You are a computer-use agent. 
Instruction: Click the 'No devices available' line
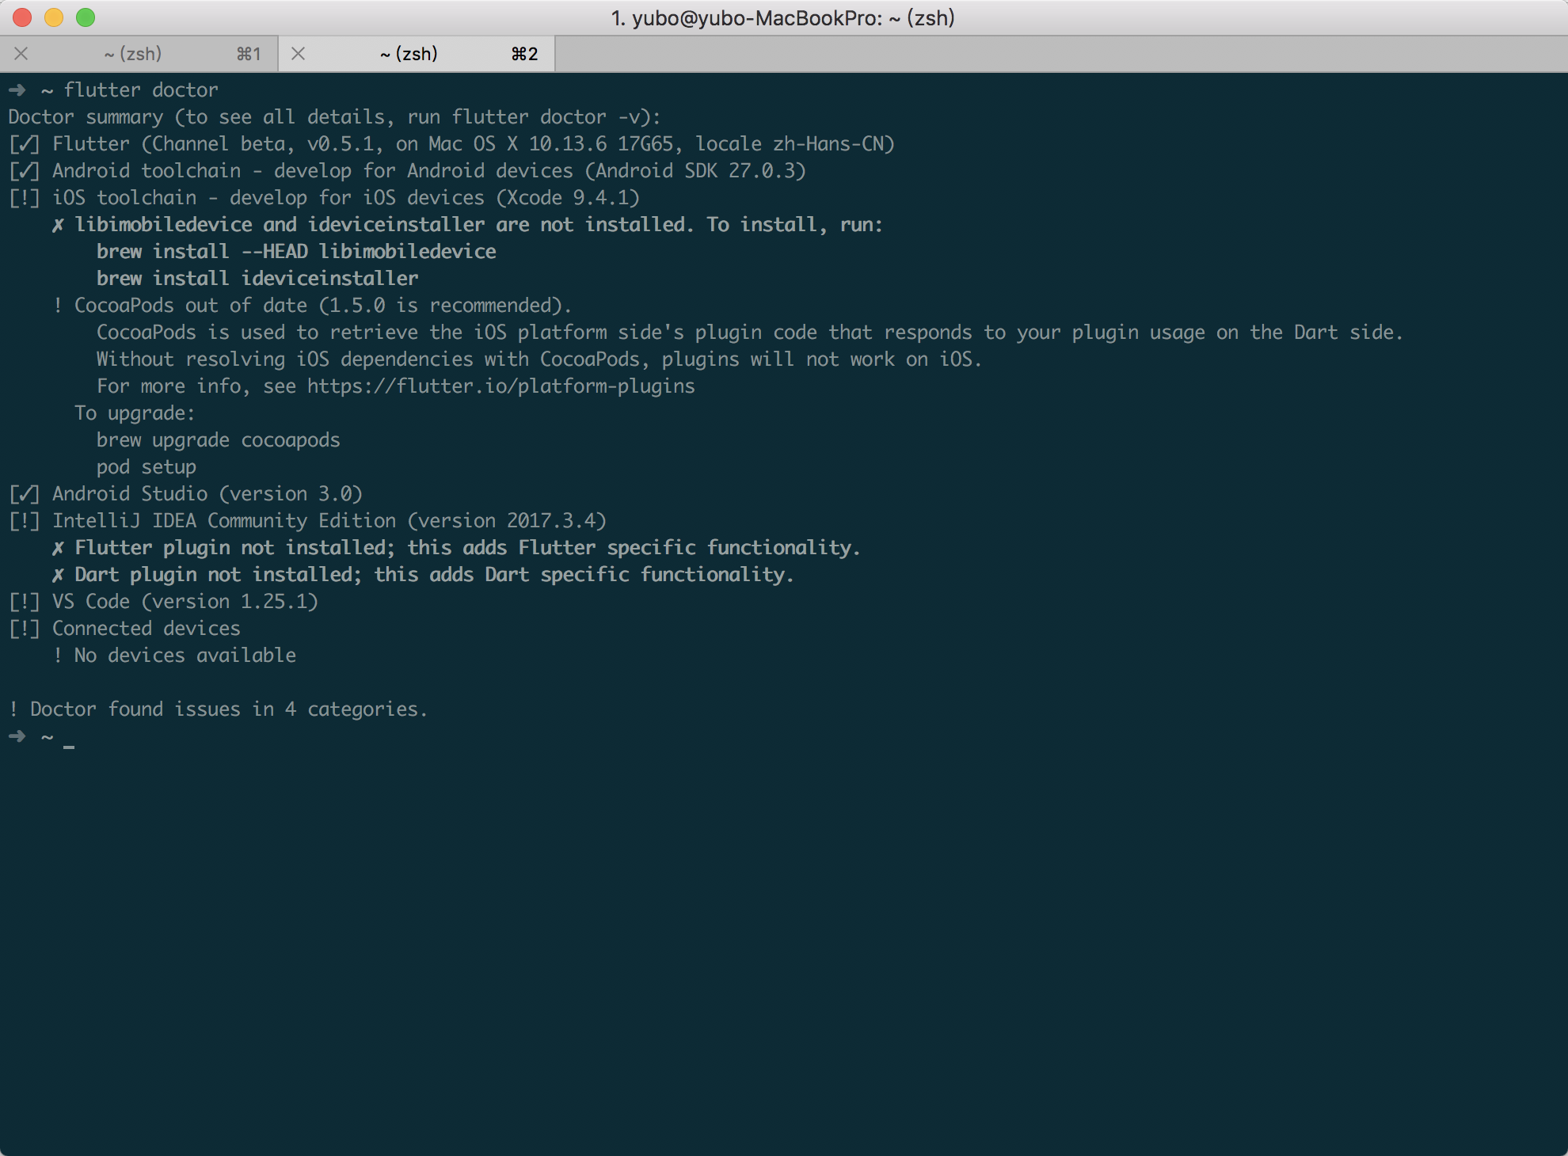[174, 656]
